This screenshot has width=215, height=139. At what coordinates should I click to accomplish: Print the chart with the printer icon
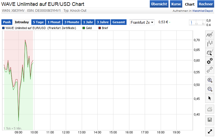(x=210, y=109)
